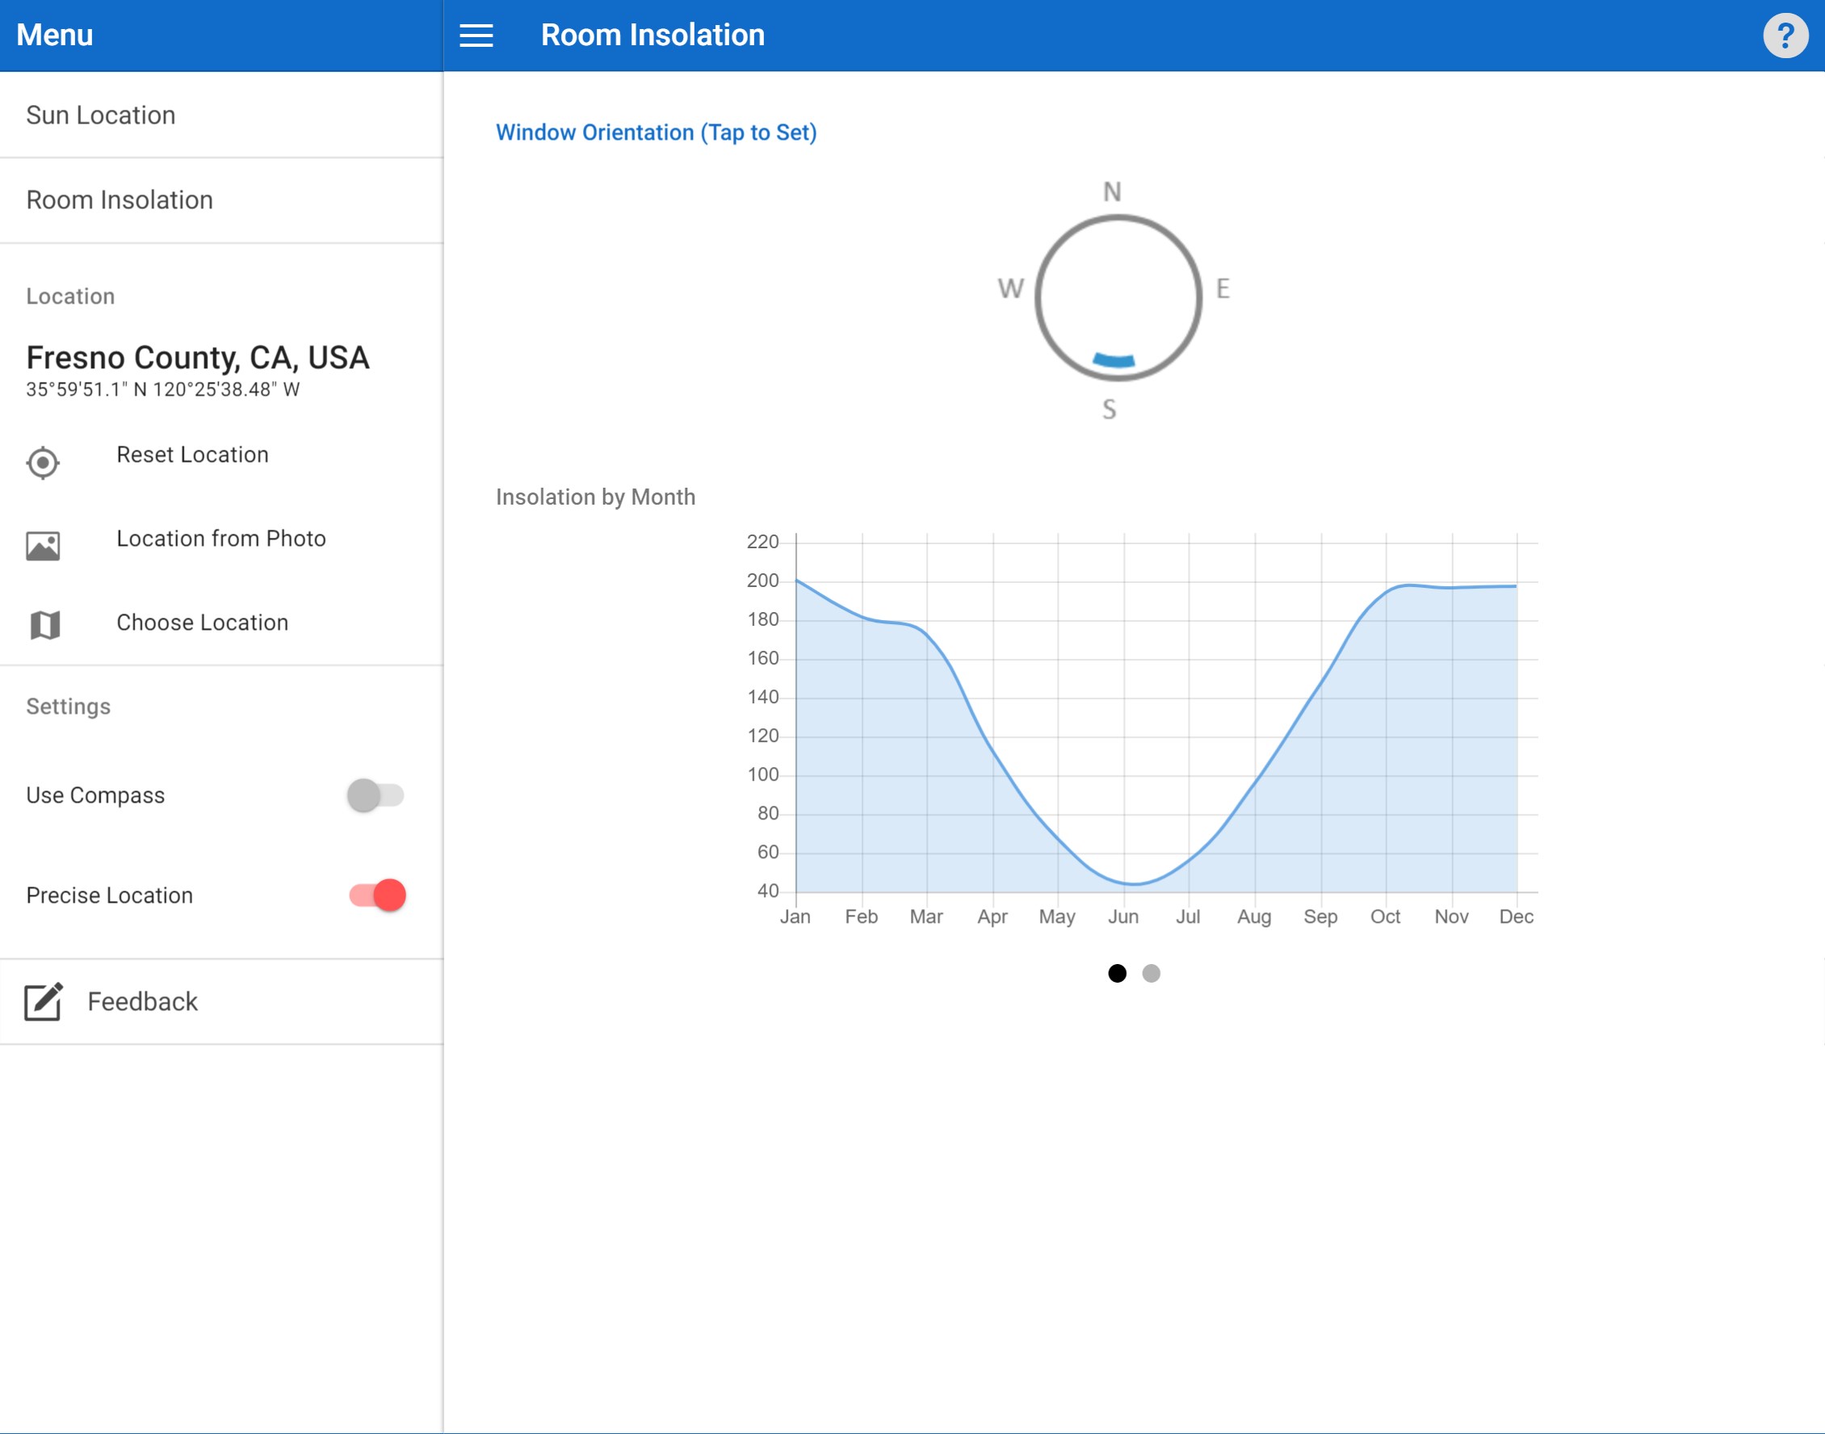
Task: Select second page indicator dot
Action: coord(1151,973)
